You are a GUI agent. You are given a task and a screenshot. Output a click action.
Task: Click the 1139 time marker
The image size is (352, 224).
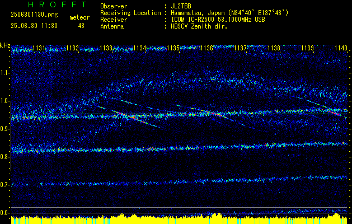point(307,48)
